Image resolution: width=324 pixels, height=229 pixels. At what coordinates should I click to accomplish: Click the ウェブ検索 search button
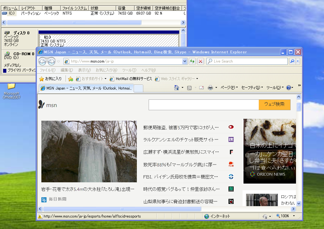274,104
